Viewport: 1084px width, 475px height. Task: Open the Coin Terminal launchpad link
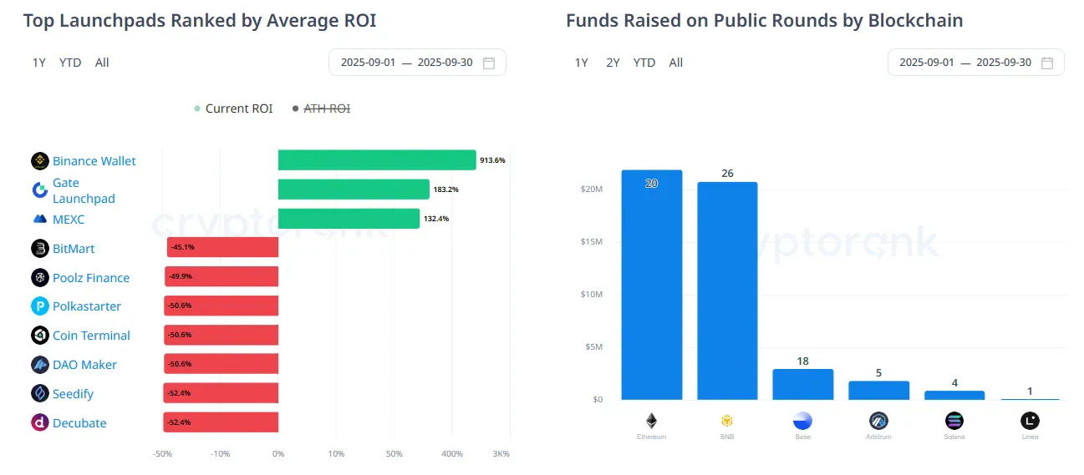91,336
